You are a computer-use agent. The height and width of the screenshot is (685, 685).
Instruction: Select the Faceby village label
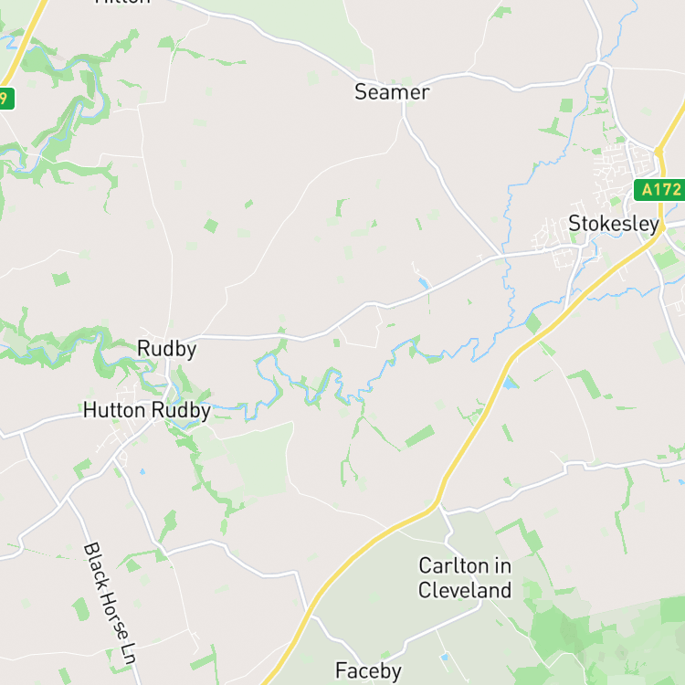[368, 671]
